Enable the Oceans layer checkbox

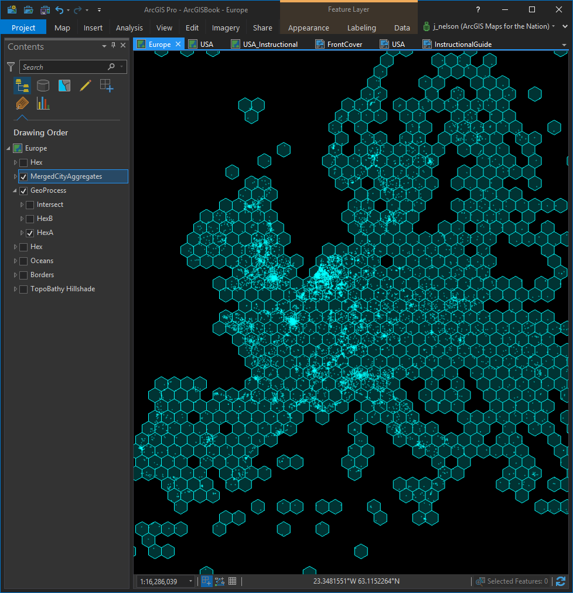(x=23, y=261)
